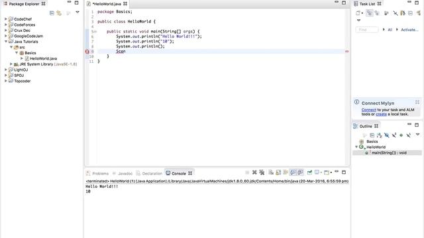Toggle Scroll Lock in Console

[x=278, y=173]
